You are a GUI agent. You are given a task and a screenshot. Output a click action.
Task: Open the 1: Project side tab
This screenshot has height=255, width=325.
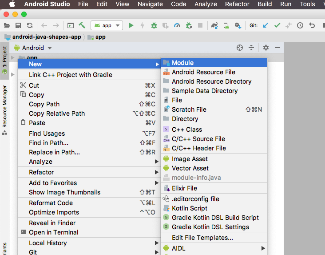point(4,61)
